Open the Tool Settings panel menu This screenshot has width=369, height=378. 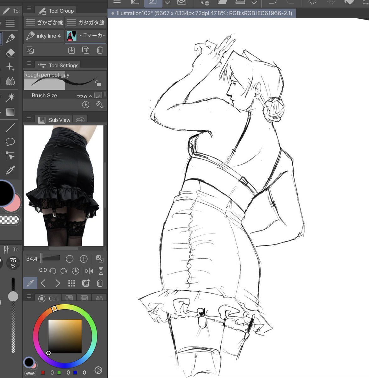coord(29,63)
